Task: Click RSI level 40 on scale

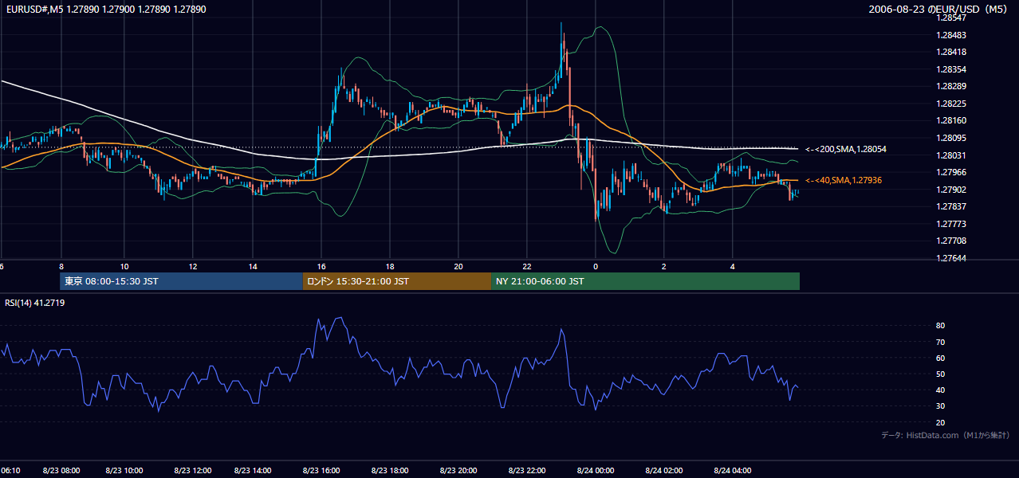Action: pyautogui.click(x=941, y=390)
